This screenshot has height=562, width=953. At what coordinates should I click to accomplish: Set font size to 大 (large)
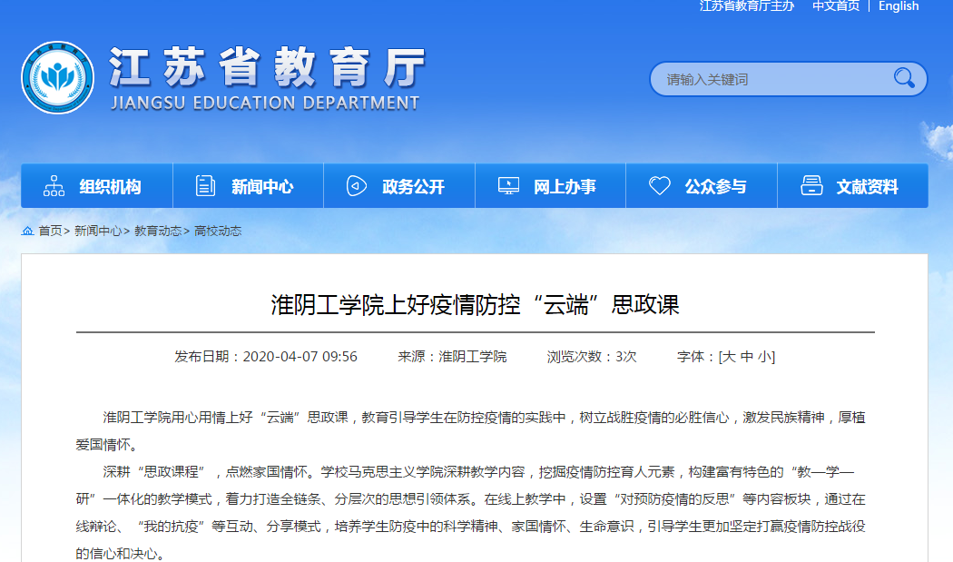(728, 357)
